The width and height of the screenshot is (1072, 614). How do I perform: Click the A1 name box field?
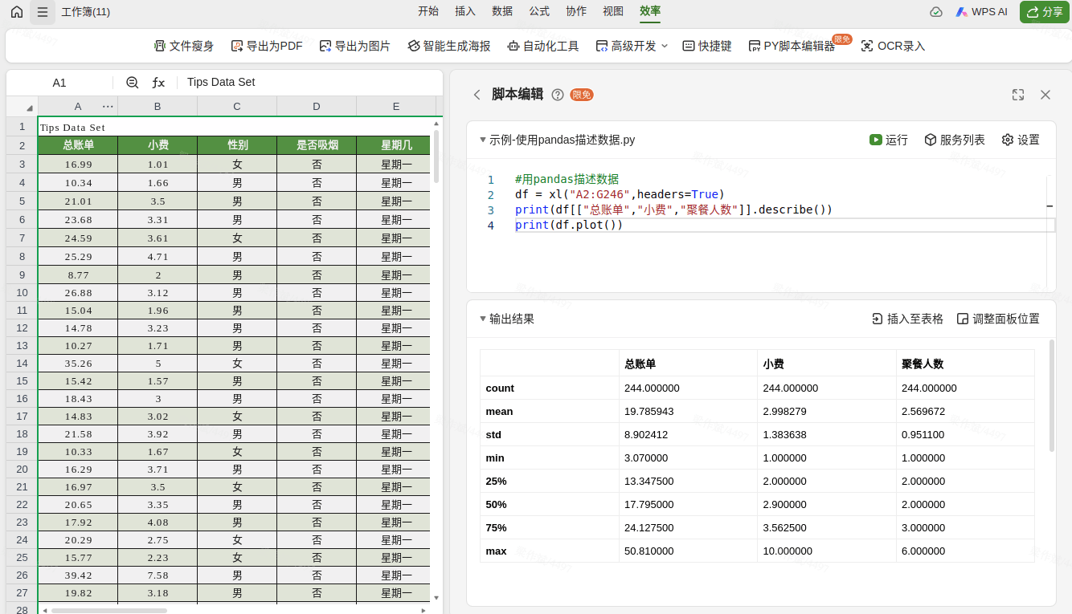click(60, 83)
